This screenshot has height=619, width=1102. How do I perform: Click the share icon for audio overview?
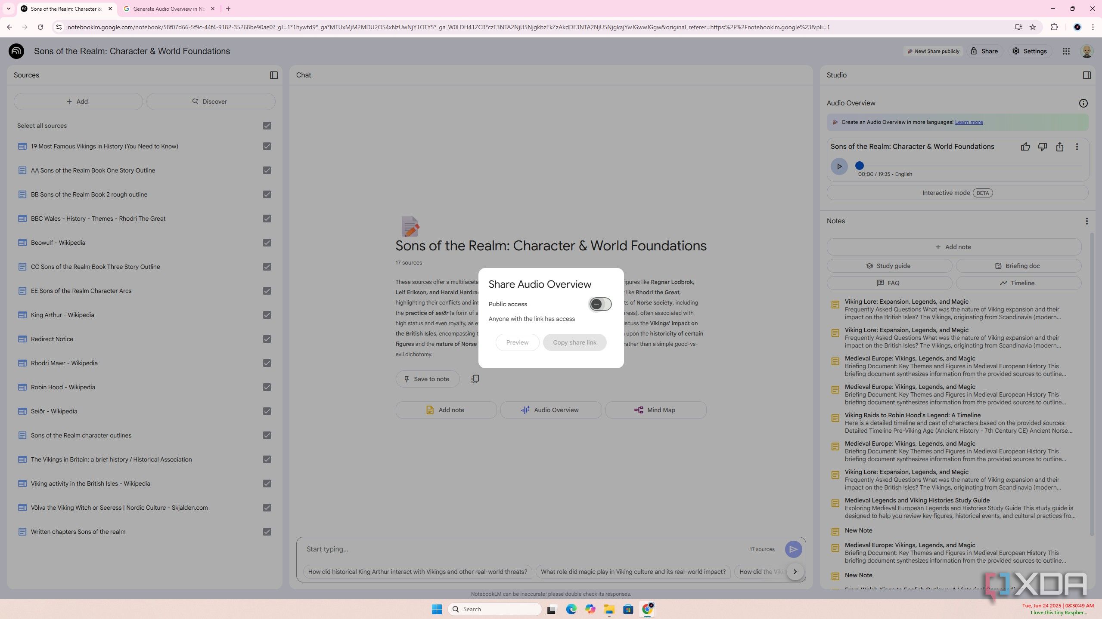pos(1060,147)
